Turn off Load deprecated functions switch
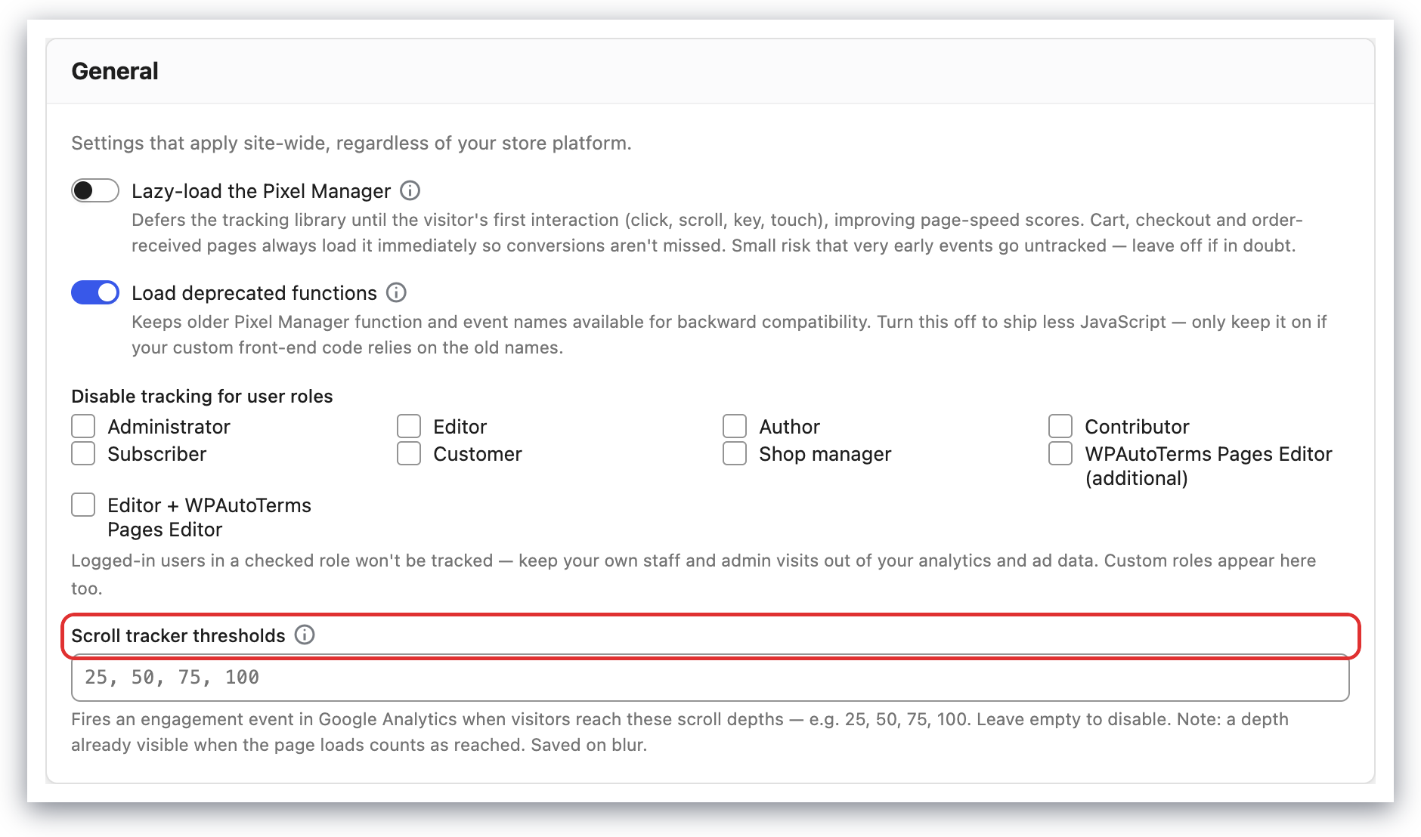This screenshot has width=1421, height=837. point(95,292)
